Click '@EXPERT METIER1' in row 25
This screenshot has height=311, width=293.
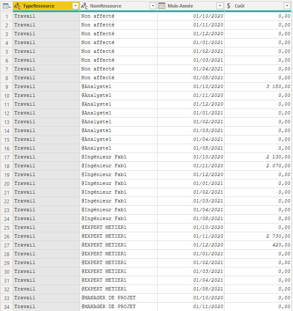[x=104, y=227]
